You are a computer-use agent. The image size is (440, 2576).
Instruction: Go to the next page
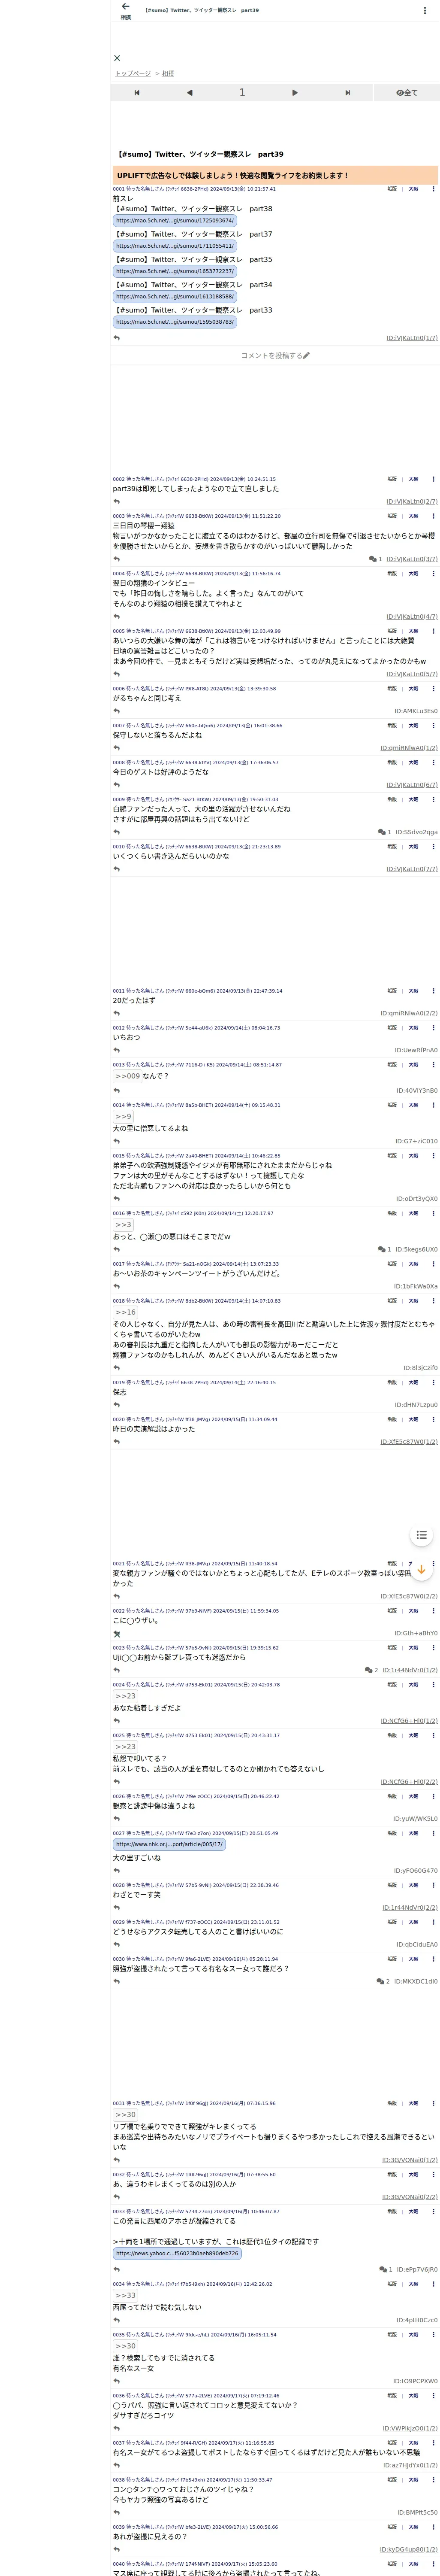point(294,93)
